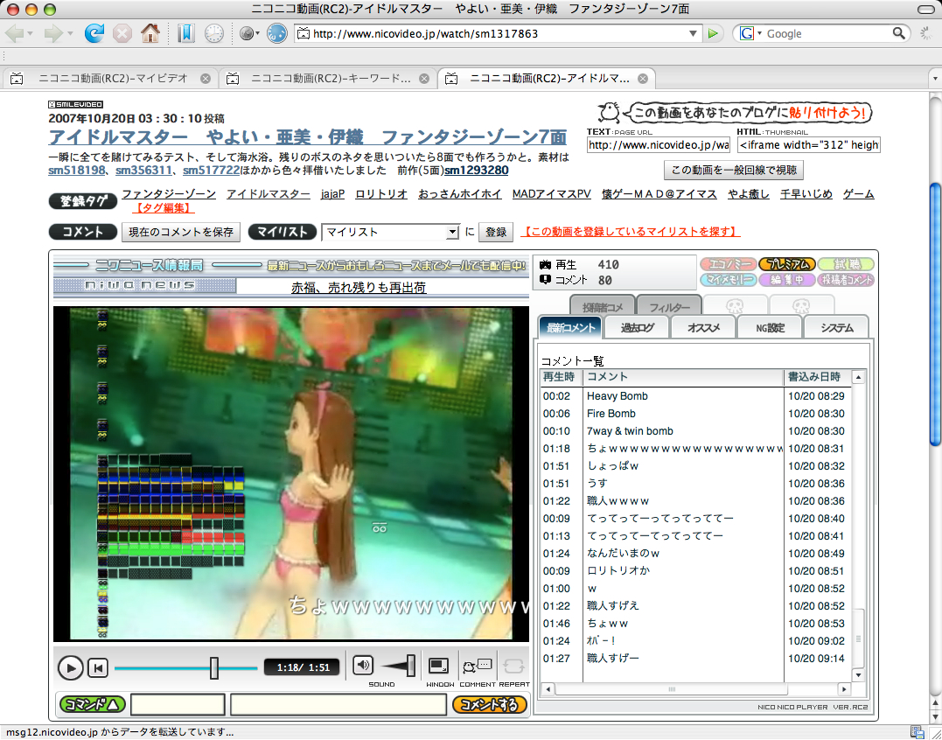Go back with the browser back arrow

[x=14, y=33]
